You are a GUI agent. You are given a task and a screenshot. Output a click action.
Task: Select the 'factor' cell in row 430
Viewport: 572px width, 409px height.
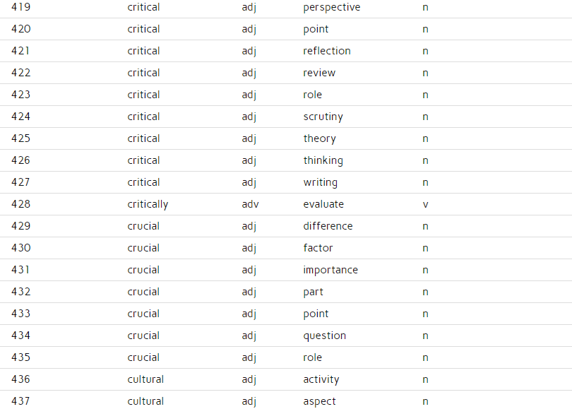click(318, 248)
